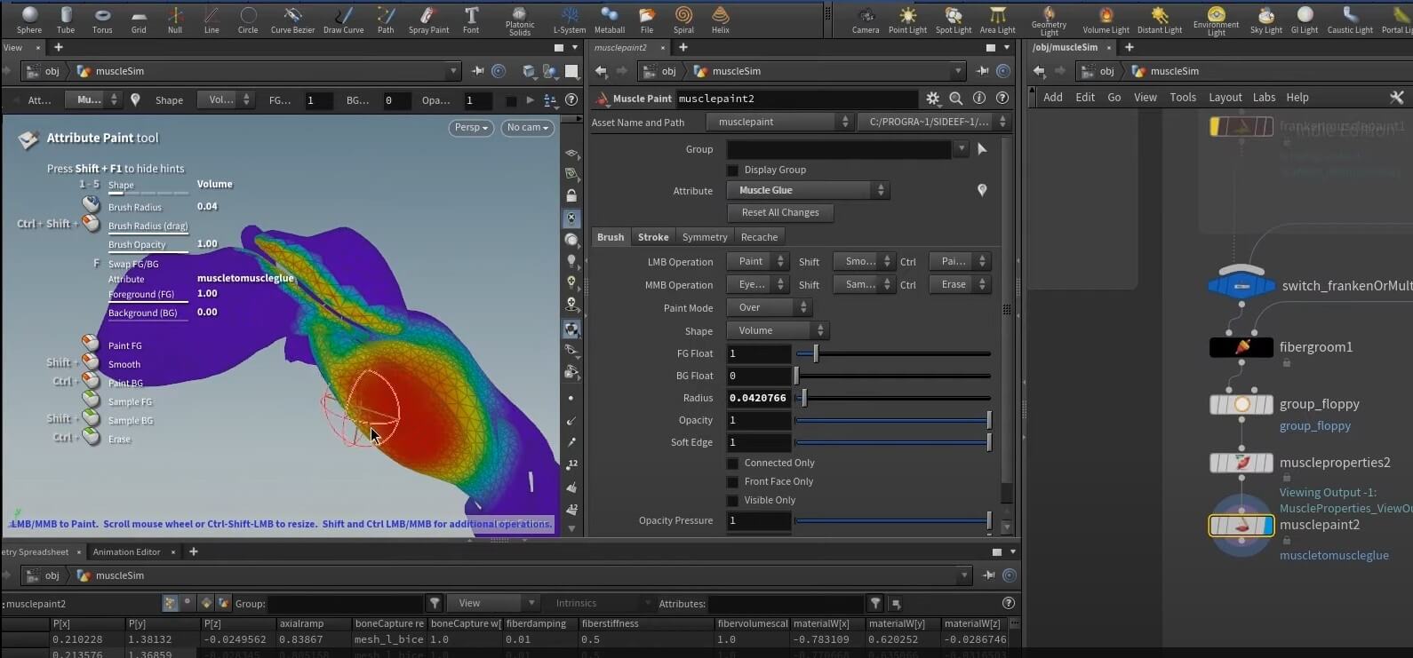Open the Persp viewport menu
1413x658 pixels.
[471, 128]
